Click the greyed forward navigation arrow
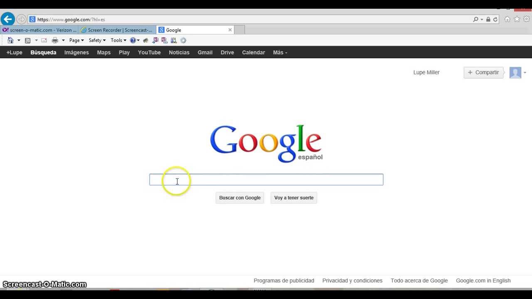The image size is (532, 299). click(21, 20)
